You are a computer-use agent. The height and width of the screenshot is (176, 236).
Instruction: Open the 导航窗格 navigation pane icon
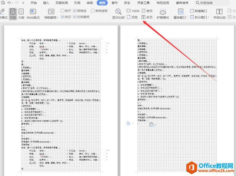51,12
